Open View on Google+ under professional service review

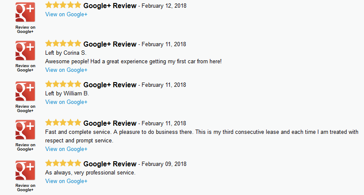coord(67,181)
